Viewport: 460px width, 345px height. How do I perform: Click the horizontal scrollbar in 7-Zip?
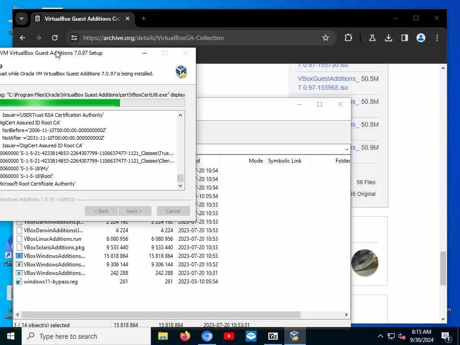161,314
